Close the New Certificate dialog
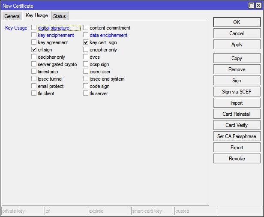 click(x=258, y=6)
